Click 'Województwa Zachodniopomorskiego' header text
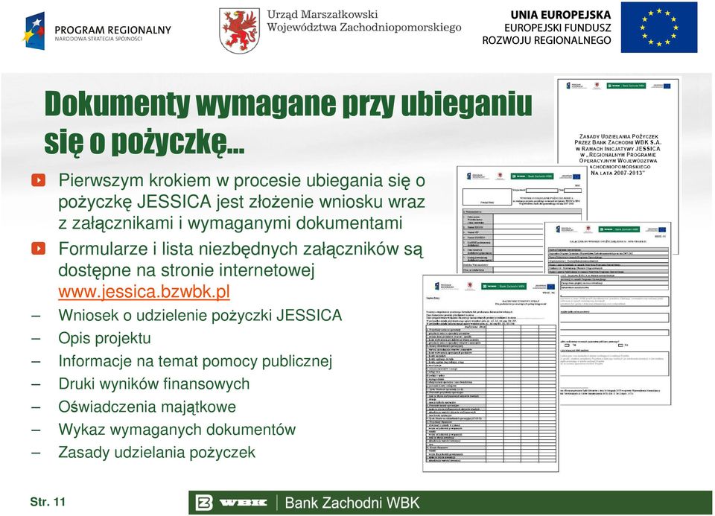The image size is (715, 516). coord(364,28)
